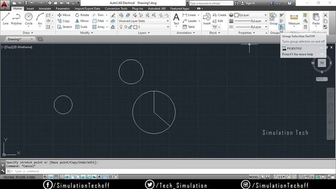Open the Parametric ribbon tab
The image size is (336, 189).
tap(62, 8)
